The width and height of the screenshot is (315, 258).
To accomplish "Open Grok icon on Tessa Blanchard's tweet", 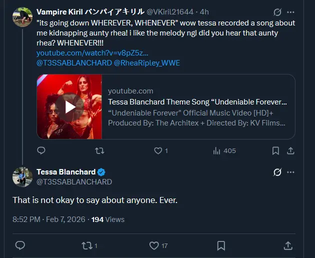I will [x=277, y=172].
